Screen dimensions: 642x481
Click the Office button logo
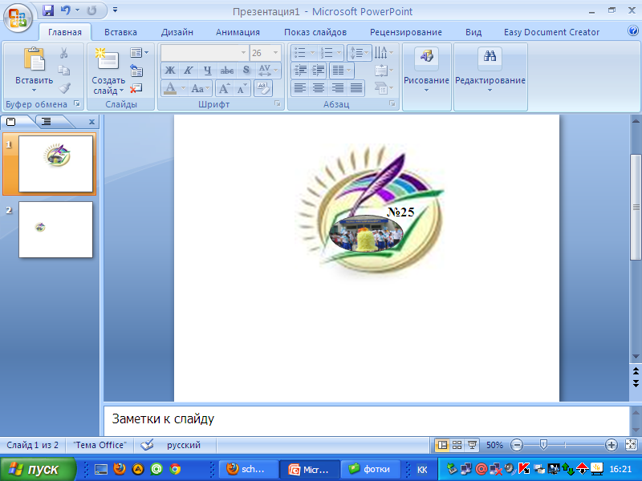coord(18,18)
